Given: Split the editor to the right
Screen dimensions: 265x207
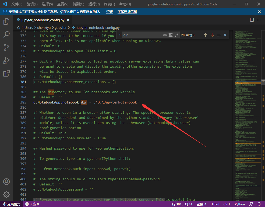Looking at the screenshot, I should [252, 20].
